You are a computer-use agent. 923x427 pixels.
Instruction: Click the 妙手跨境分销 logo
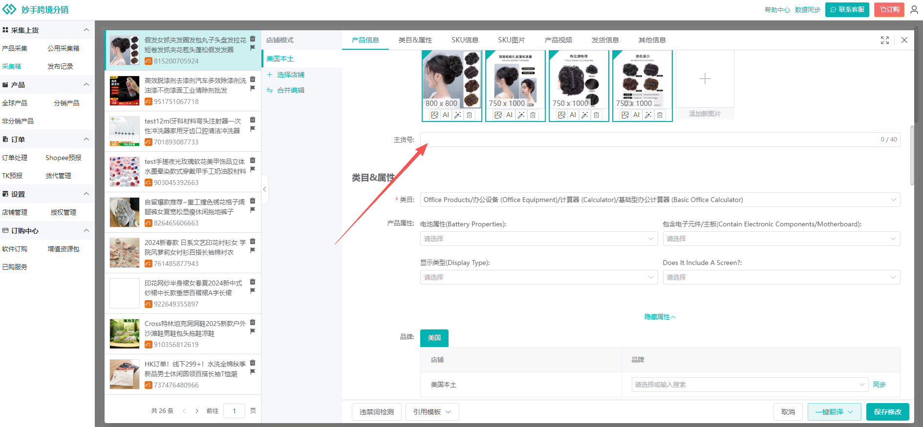pyautogui.click(x=36, y=10)
